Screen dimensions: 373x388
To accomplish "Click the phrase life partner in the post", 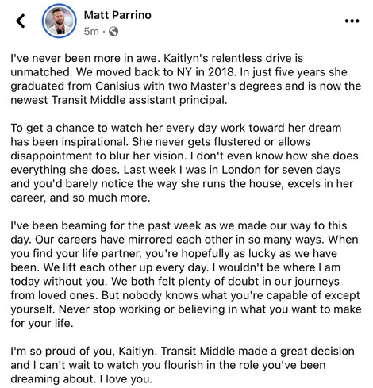I will point(112,253).
